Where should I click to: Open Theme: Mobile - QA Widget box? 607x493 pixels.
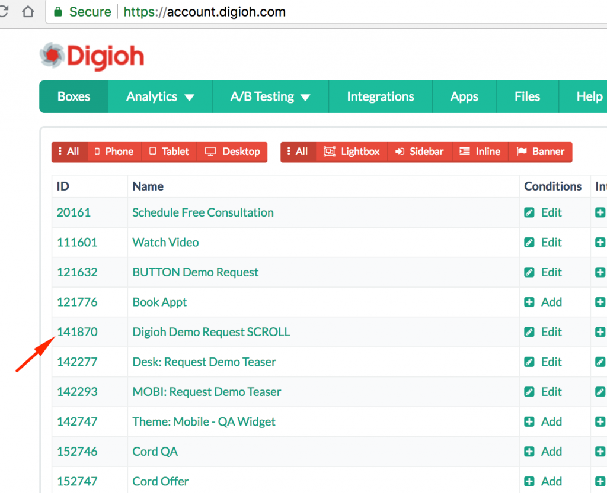pyautogui.click(x=204, y=421)
